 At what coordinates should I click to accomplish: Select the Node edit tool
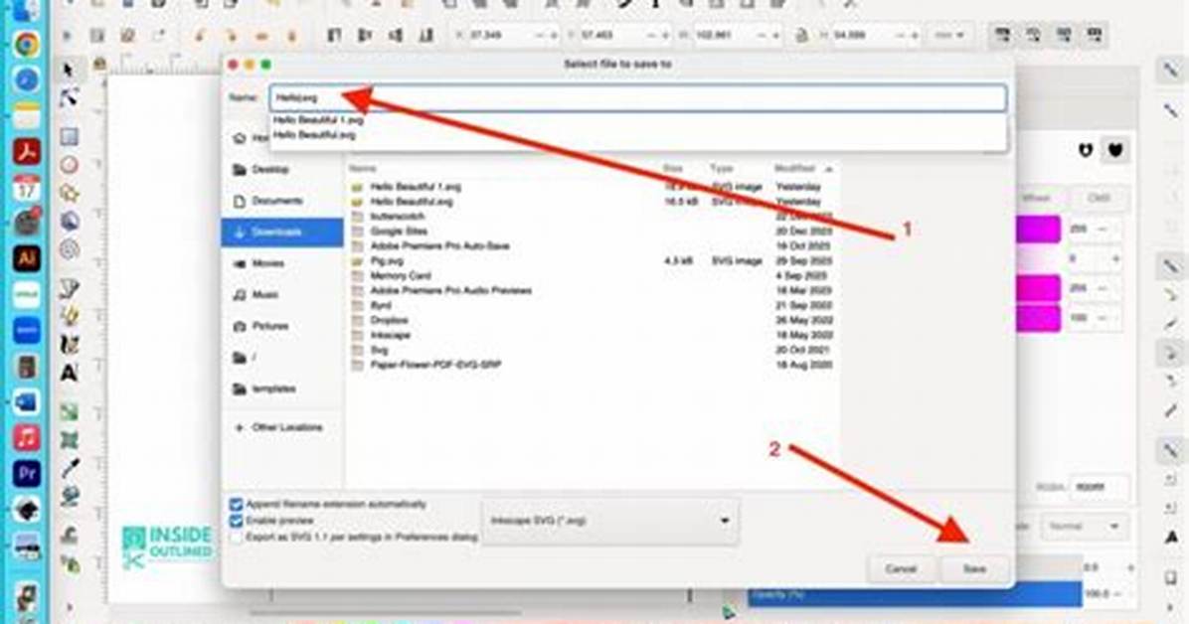tap(69, 97)
